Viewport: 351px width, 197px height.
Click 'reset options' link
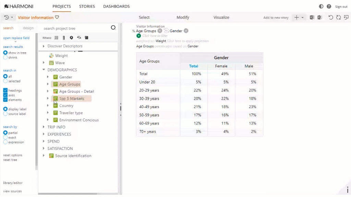(13, 155)
